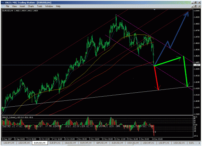Minimize the EURUSD chart child window
The width and height of the screenshot is (202, 146).
click(193, 6)
